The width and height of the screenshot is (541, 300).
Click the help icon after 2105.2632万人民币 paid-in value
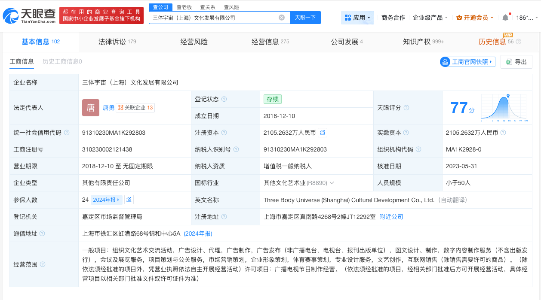point(503,133)
